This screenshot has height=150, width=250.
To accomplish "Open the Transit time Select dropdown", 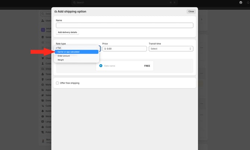I will 171,49.
